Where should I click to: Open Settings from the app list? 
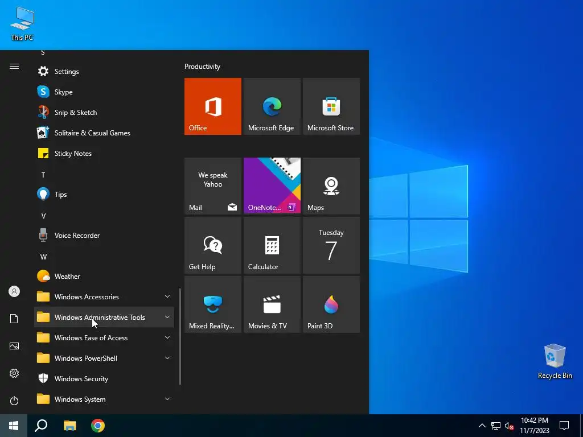(x=104, y=71)
